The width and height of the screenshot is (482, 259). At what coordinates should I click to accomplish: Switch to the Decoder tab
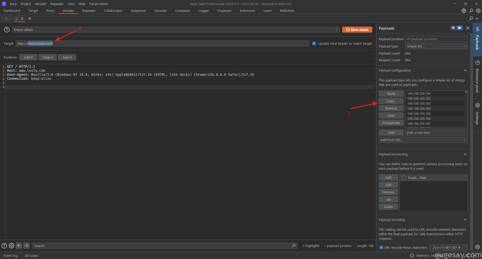161,11
